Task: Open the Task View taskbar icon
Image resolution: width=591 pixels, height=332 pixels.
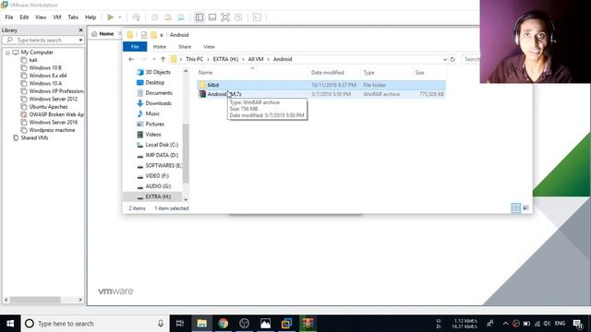Action: tap(180, 324)
